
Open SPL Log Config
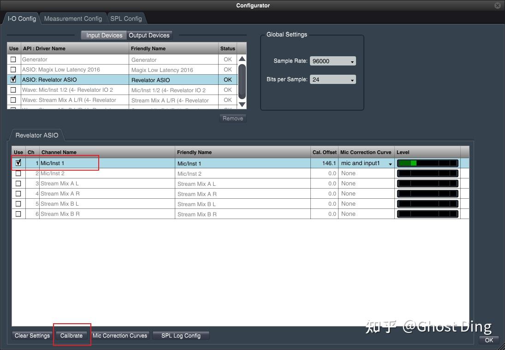[181, 335]
